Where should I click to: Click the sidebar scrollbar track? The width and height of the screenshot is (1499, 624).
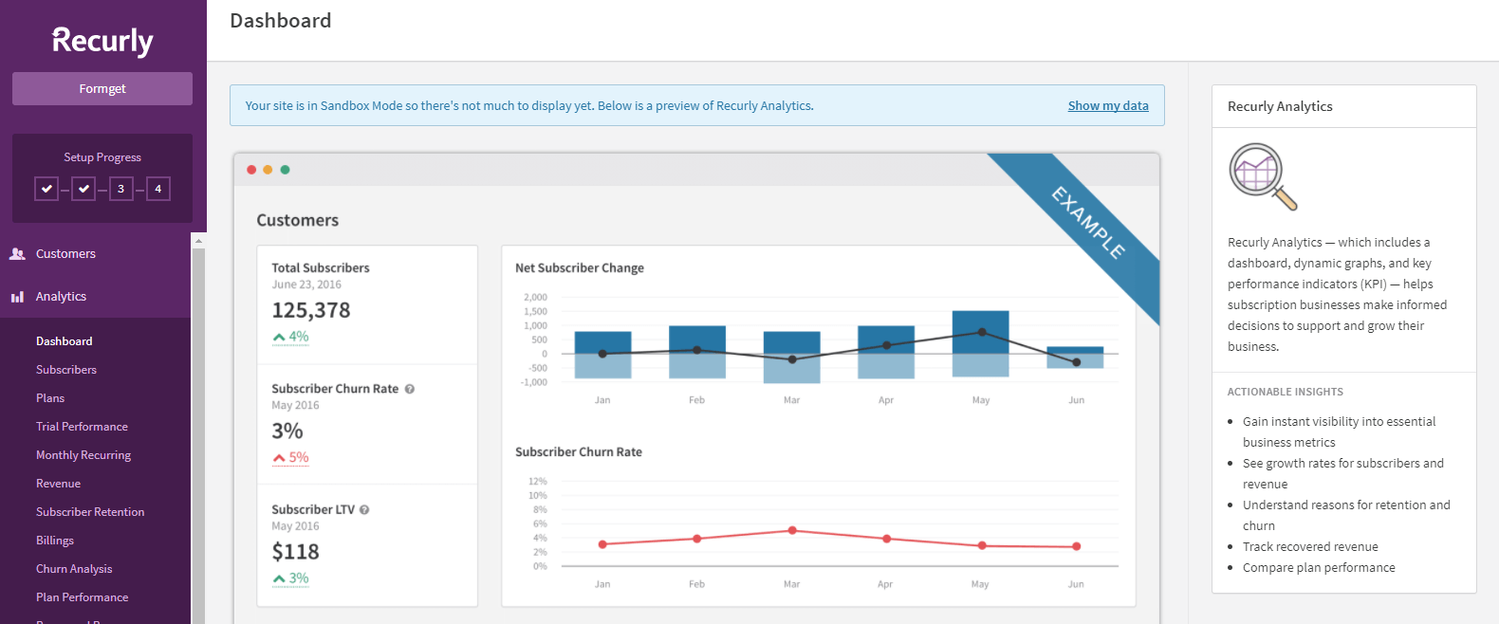(x=198, y=436)
